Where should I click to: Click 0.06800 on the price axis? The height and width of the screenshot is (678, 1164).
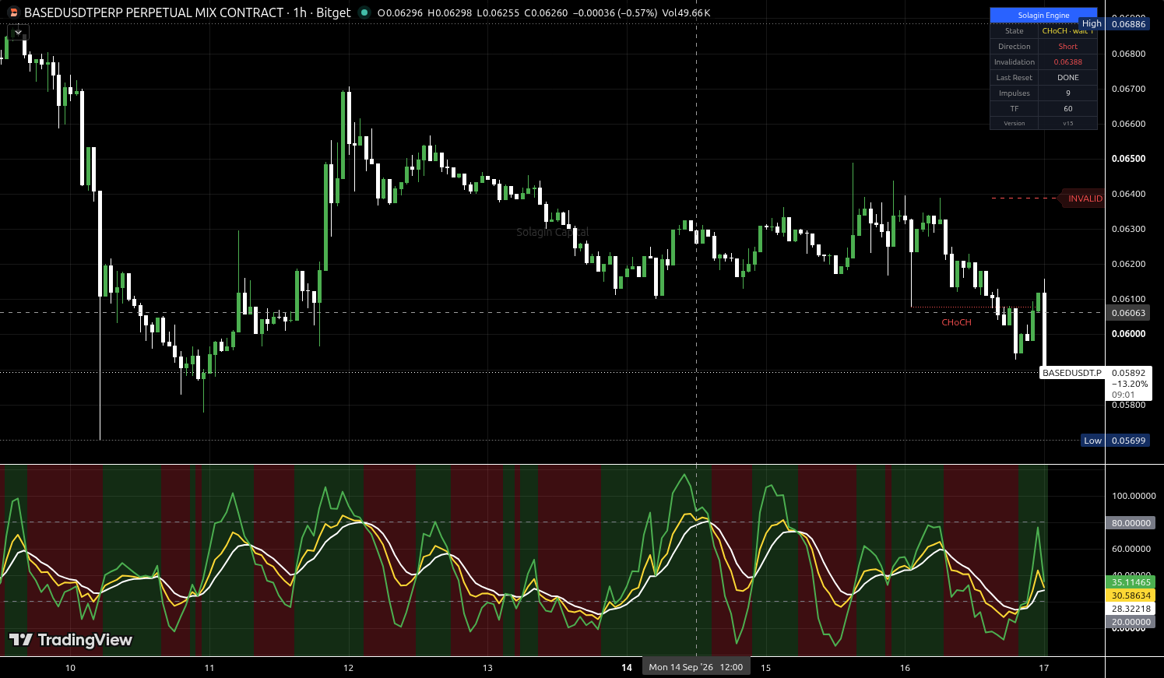[1128, 54]
